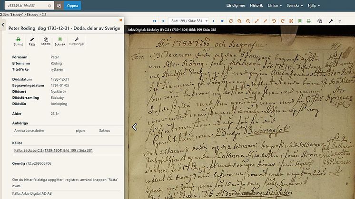
Task: Follow the Källa: Bäckaby C:3 source link
Action: 53,151
